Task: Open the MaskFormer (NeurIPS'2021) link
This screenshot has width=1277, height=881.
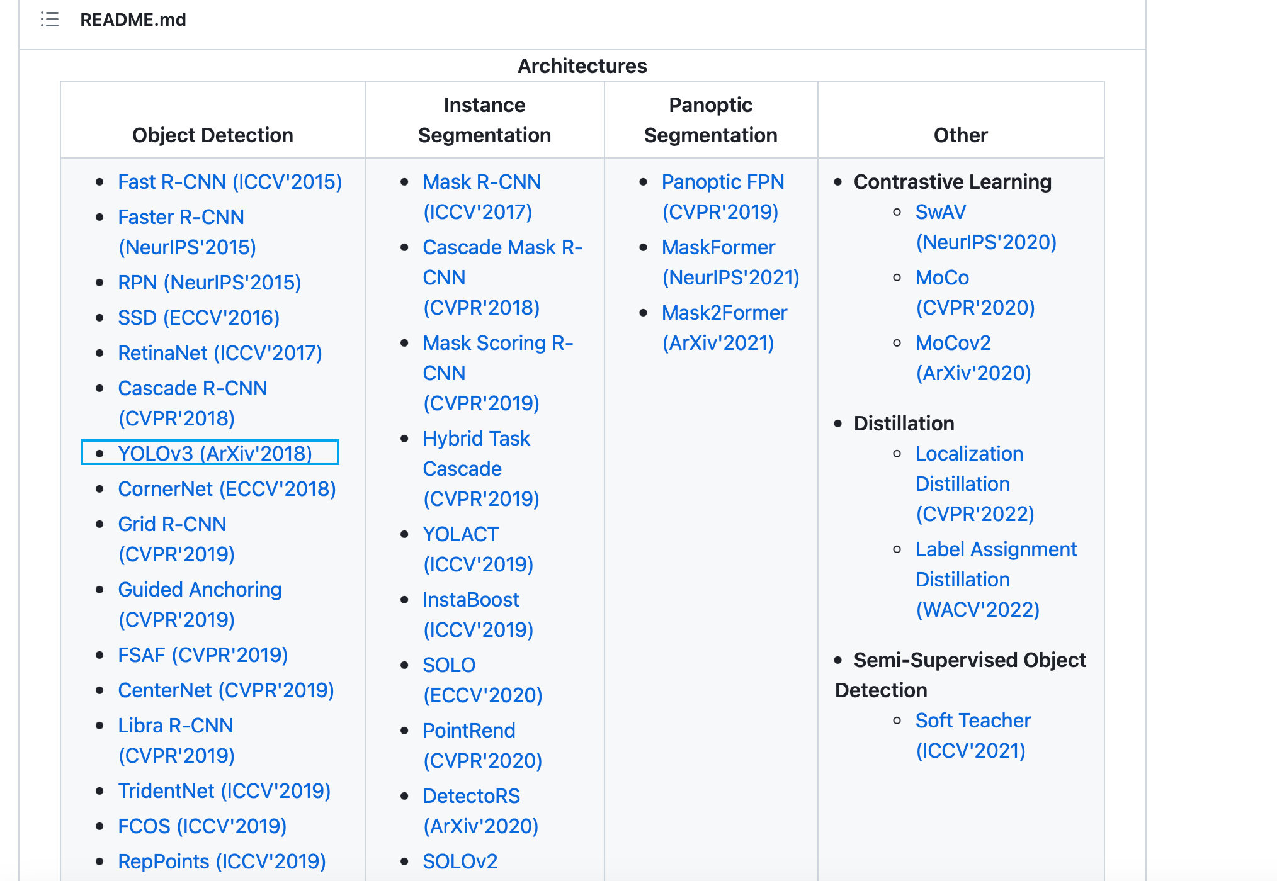Action: tap(718, 247)
